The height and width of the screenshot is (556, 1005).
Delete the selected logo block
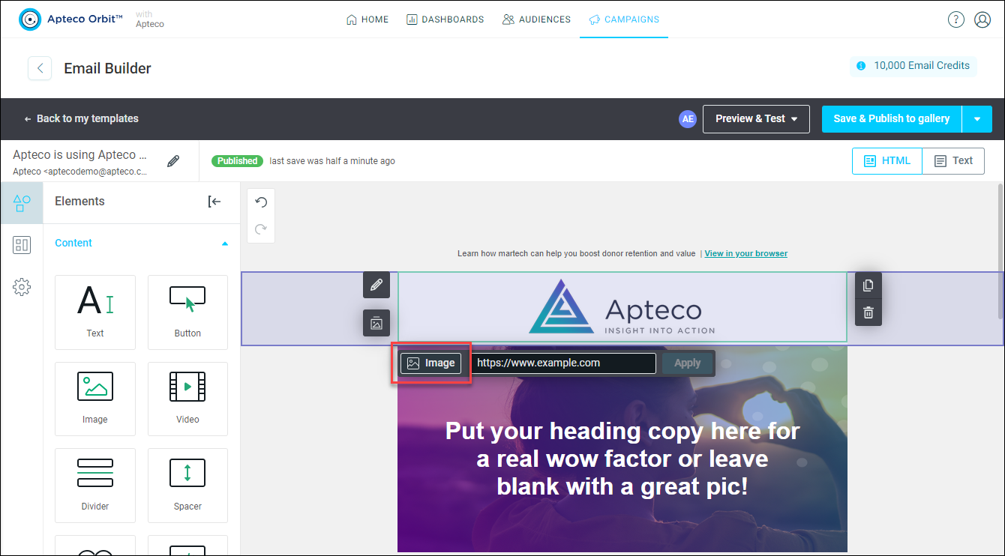pyautogui.click(x=868, y=312)
